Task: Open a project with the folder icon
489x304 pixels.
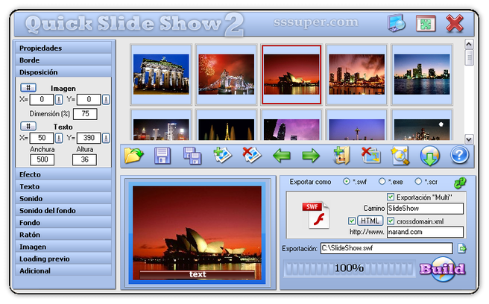Action: 133,155
